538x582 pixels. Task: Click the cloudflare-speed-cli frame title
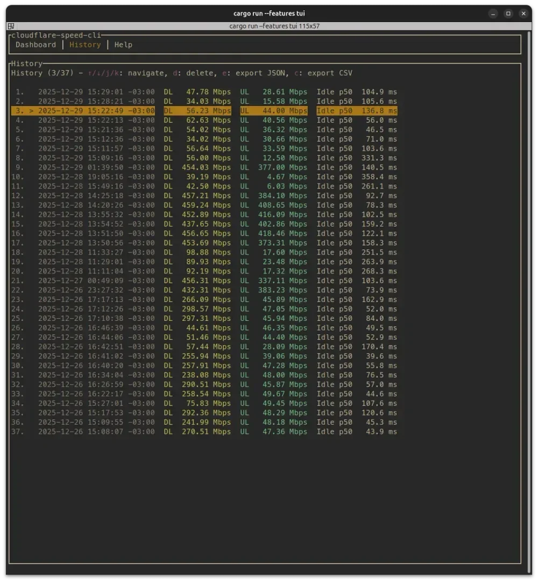pyautogui.click(x=56, y=35)
